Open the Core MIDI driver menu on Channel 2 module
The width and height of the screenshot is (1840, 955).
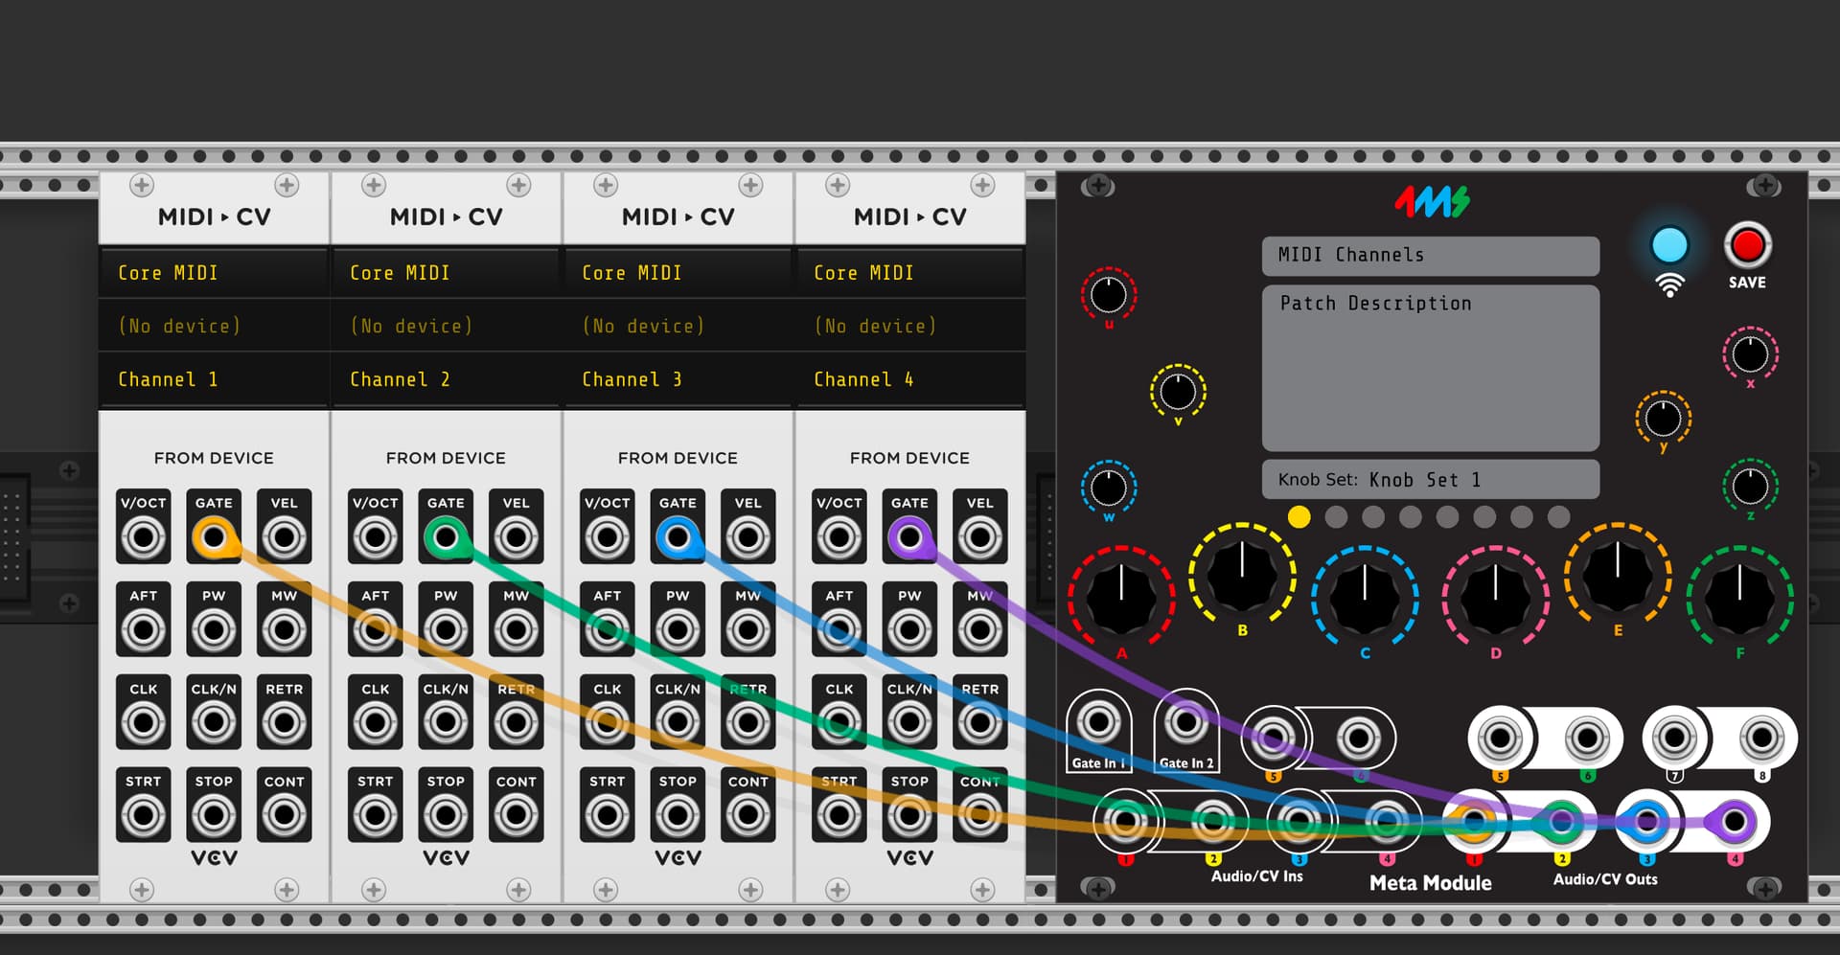[x=446, y=273]
